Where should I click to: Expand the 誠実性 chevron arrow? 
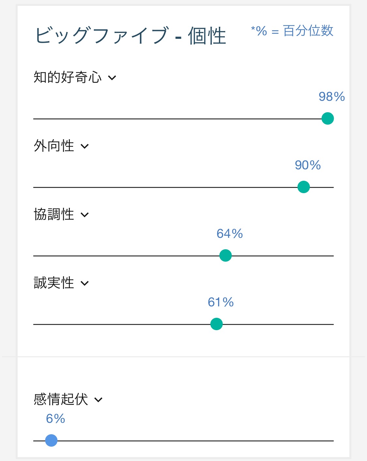84,284
